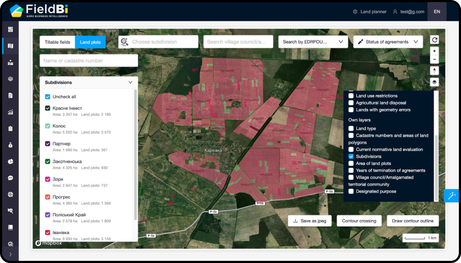The width and height of the screenshot is (461, 263).
Task: Uncheck the Іванівка subdivision checkbox
Action: (48, 232)
